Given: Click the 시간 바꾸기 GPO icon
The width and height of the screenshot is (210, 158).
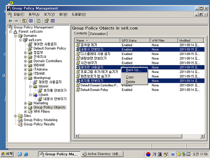Looking at the screenshot, I should [x=78, y=63].
